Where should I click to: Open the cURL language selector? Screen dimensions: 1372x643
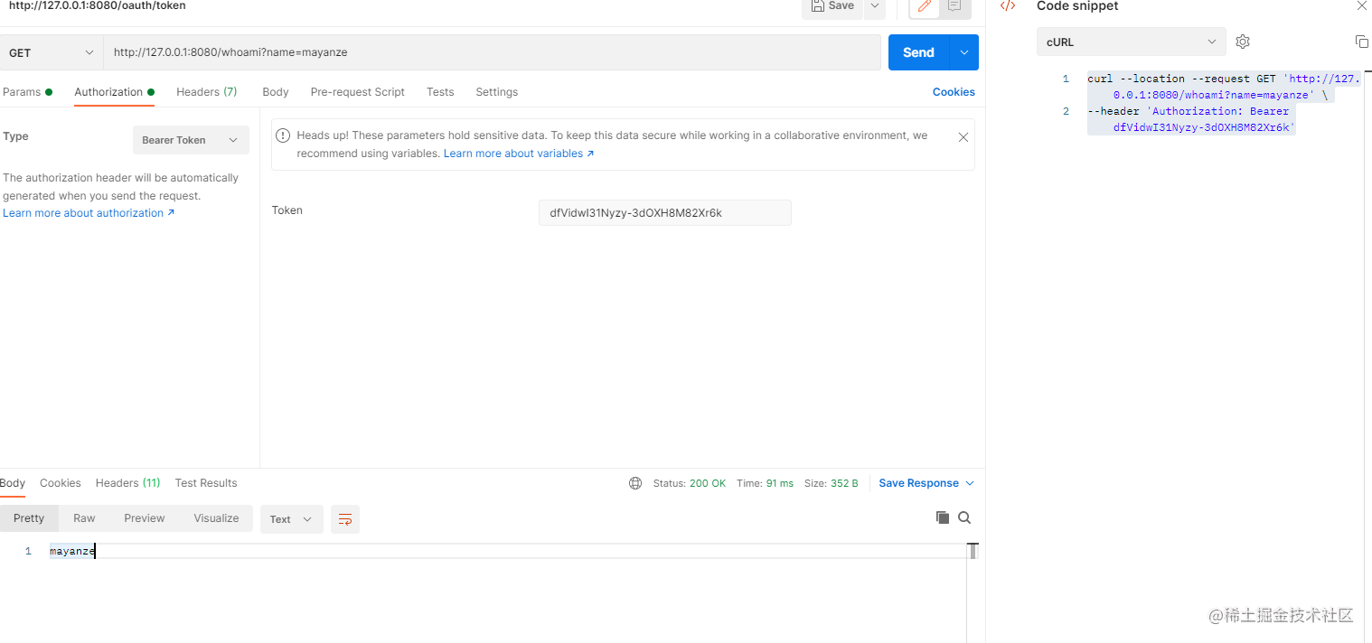[x=1131, y=41]
